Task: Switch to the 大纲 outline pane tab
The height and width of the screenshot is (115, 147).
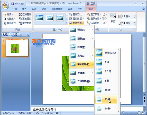Action: pos(15,35)
